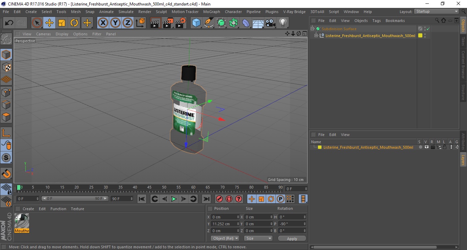Click the Axis mode L icon
The height and width of the screenshot is (250, 467).
tap(6, 133)
